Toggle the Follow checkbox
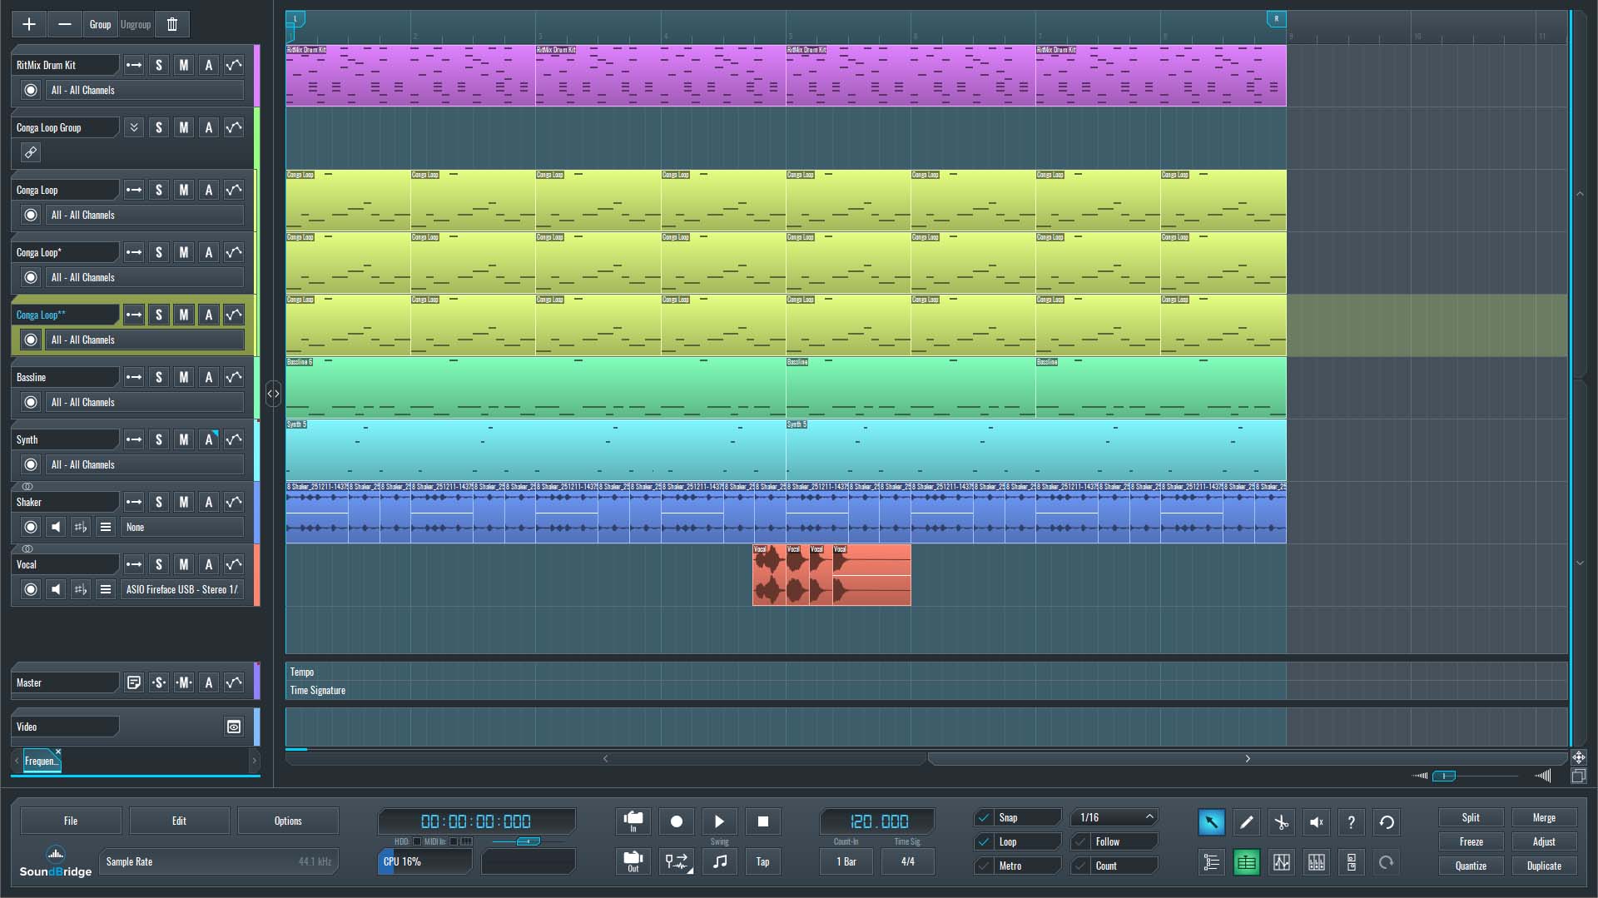1598x898 pixels. 1081,841
